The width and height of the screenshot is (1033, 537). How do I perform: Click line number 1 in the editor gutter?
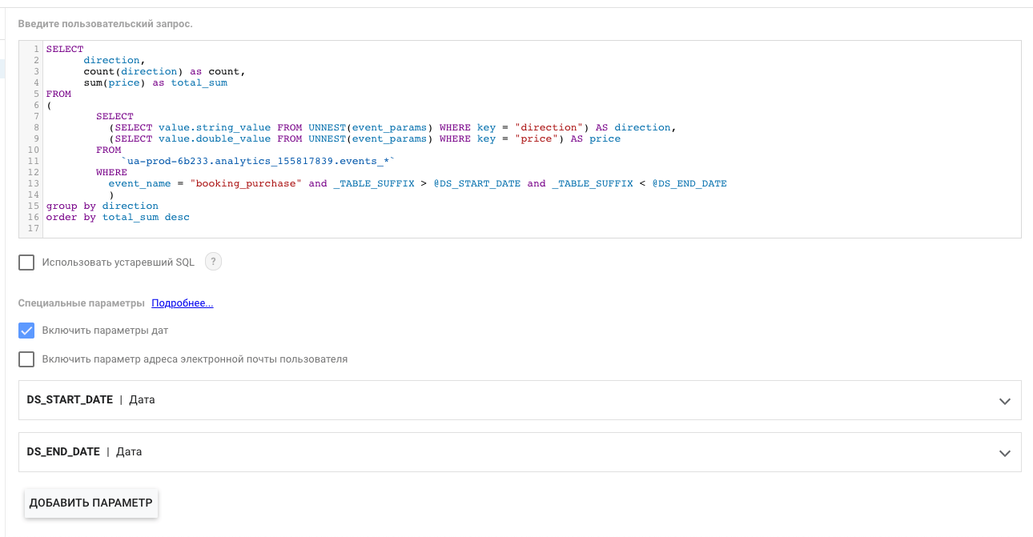[35, 49]
